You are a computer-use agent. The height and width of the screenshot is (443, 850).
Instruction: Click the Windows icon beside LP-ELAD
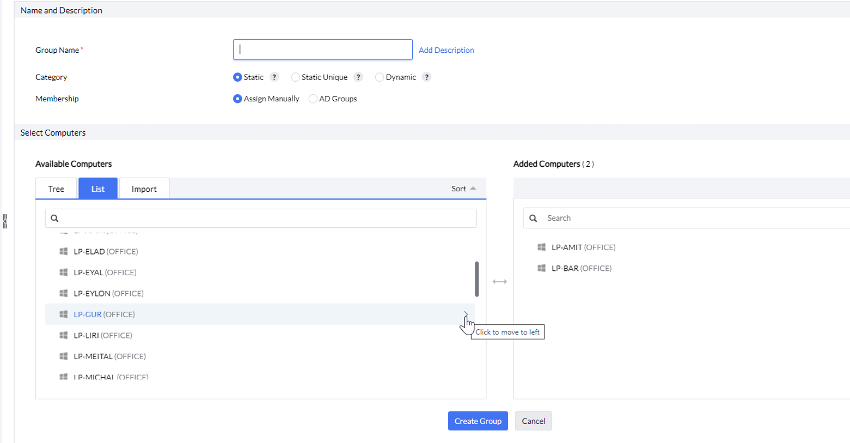64,252
